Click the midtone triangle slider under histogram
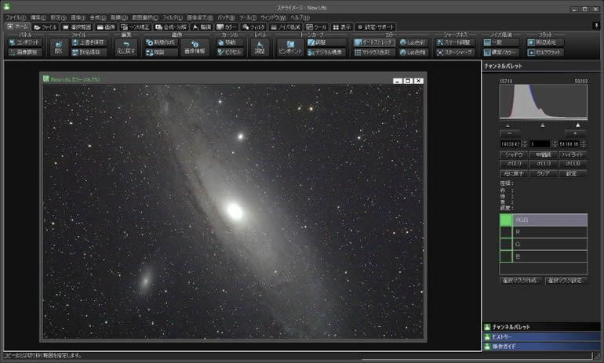 (x=543, y=125)
